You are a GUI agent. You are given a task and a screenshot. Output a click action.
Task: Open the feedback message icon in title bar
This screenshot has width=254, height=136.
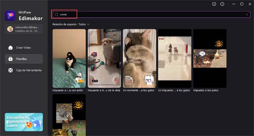(x=214, y=4)
